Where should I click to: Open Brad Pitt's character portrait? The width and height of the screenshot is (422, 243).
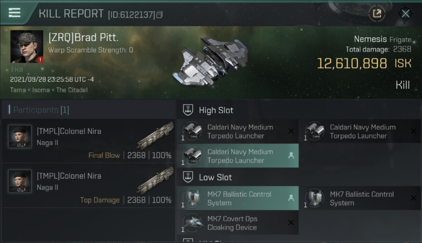point(27,47)
